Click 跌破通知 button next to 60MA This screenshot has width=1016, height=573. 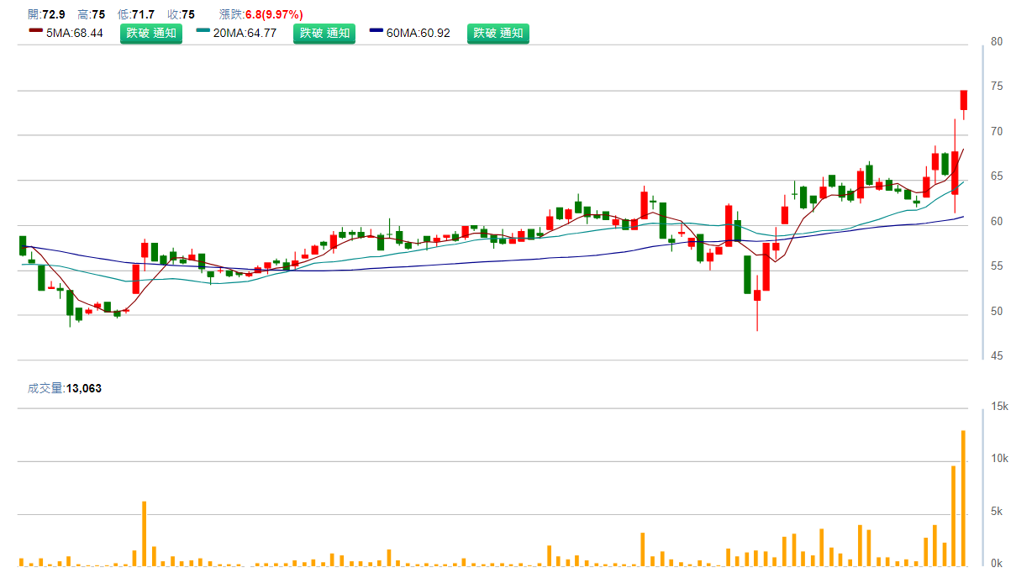498,34
